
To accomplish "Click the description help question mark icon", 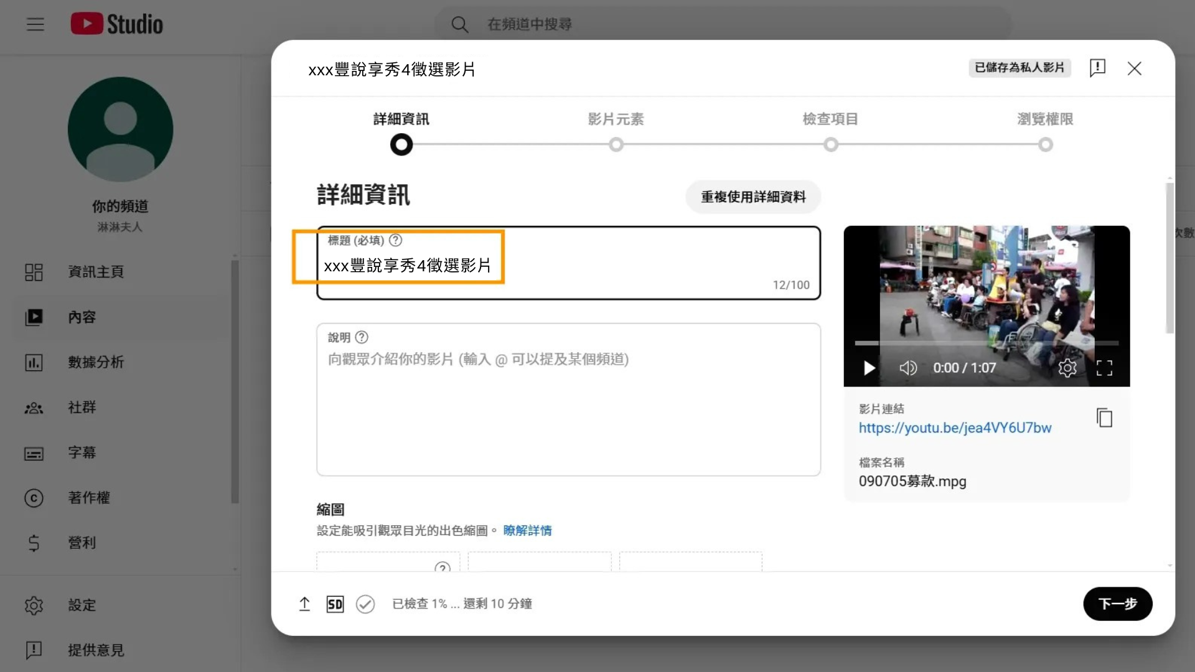I will coord(362,337).
